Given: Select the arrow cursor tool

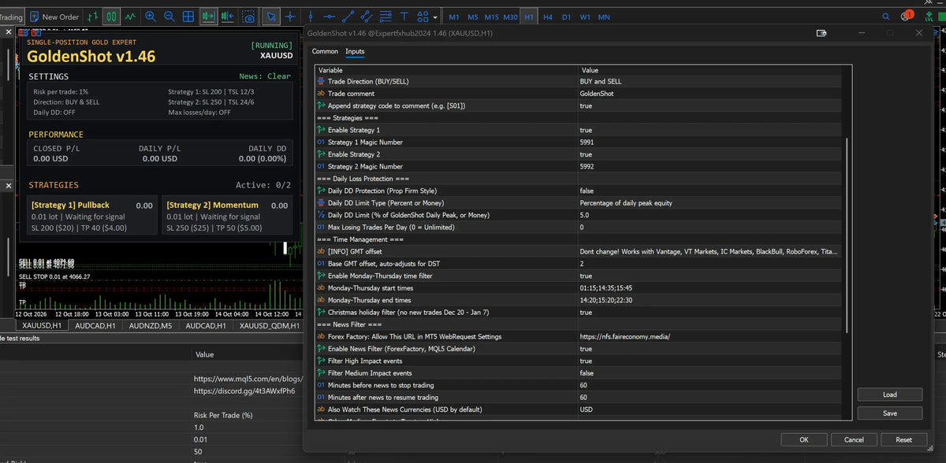Looking at the screenshot, I should (271, 16).
